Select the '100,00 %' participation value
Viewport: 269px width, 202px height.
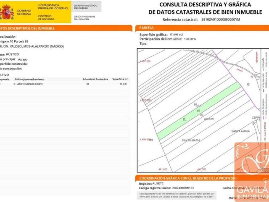tap(190, 39)
